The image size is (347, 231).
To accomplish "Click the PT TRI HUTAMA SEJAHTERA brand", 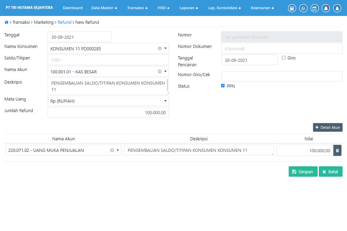I will click(29, 8).
